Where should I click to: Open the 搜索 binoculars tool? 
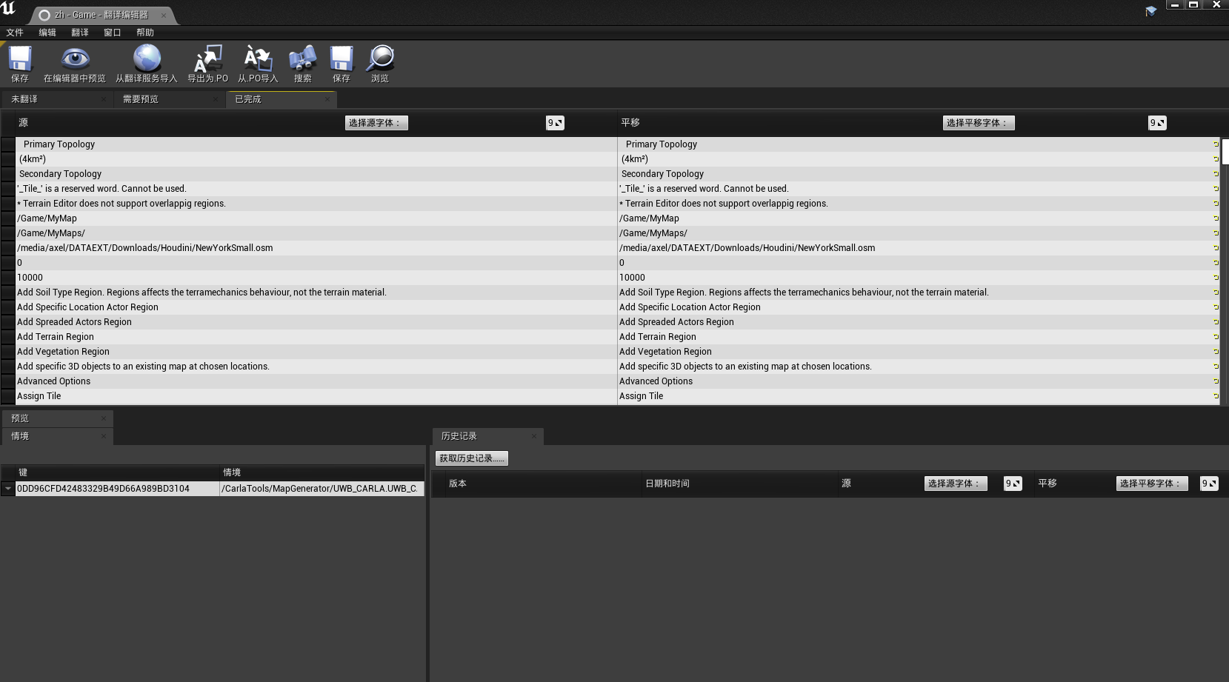pos(302,59)
